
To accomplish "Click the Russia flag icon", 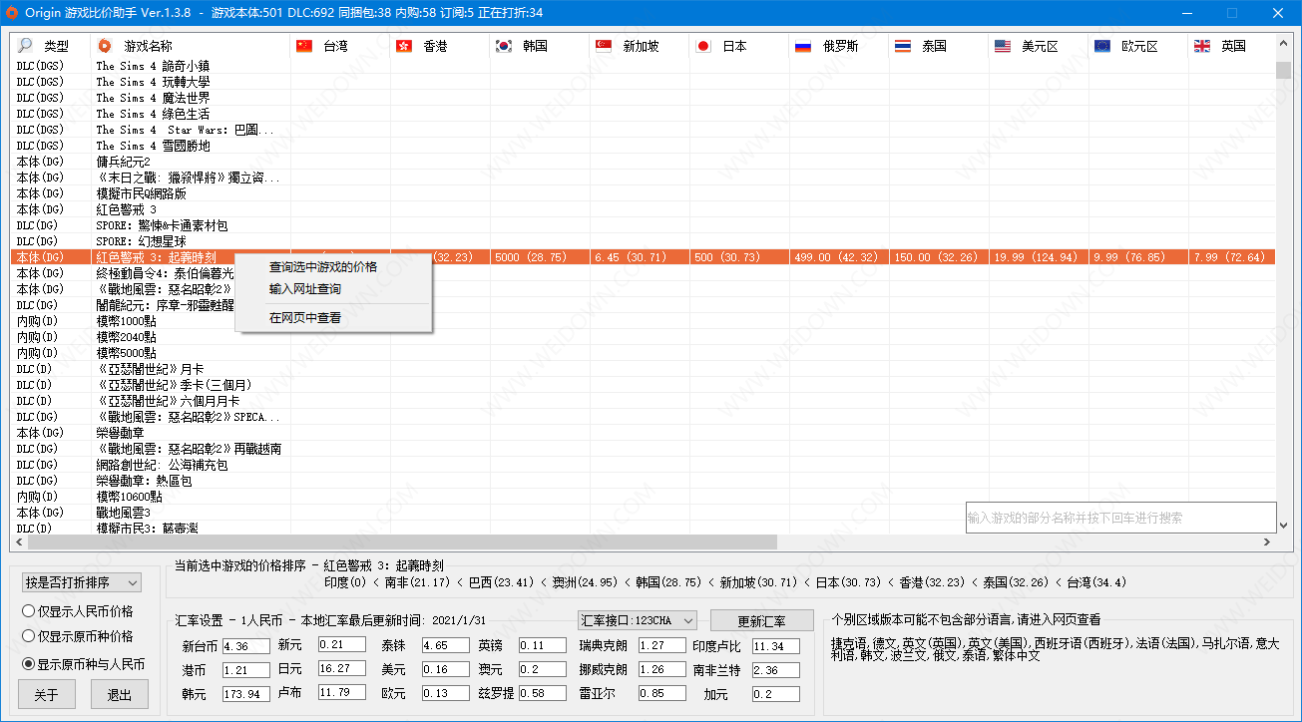I will point(803,46).
